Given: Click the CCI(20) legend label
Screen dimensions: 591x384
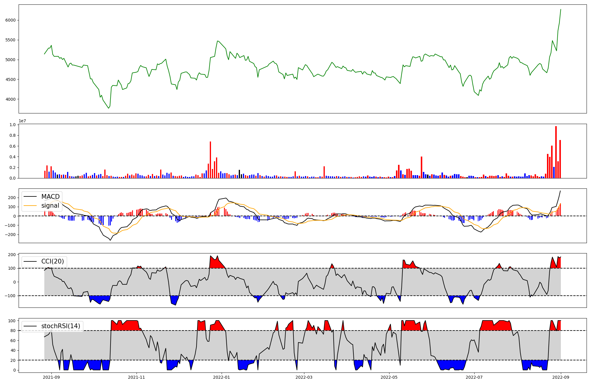Looking at the screenshot, I should tap(52, 261).
